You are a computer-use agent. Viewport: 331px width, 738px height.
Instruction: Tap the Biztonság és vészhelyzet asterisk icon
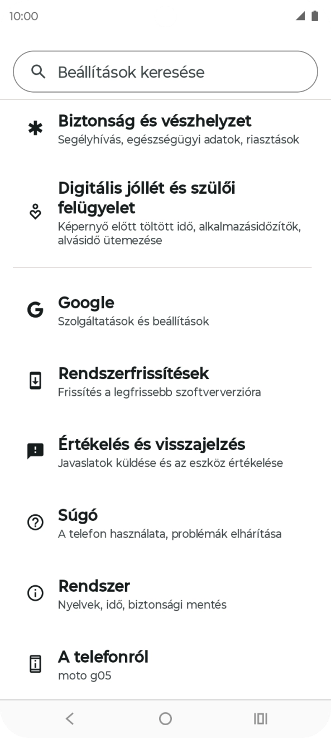click(35, 128)
